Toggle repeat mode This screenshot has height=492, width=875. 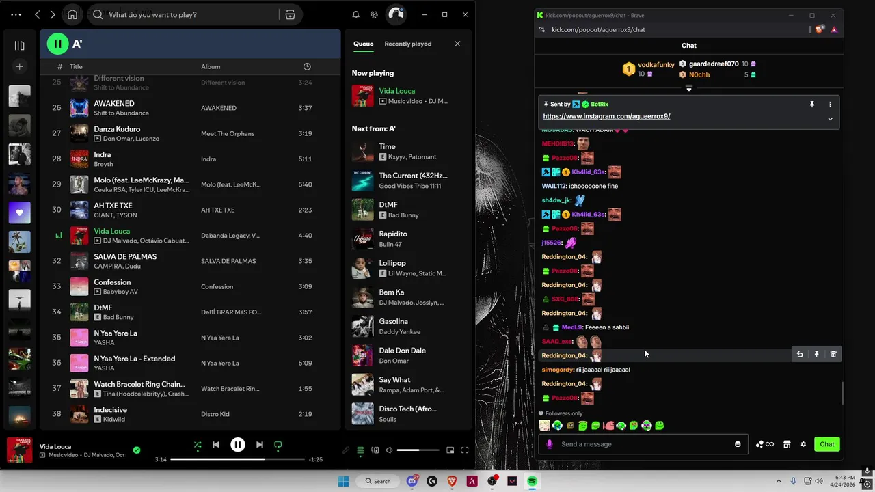278,445
